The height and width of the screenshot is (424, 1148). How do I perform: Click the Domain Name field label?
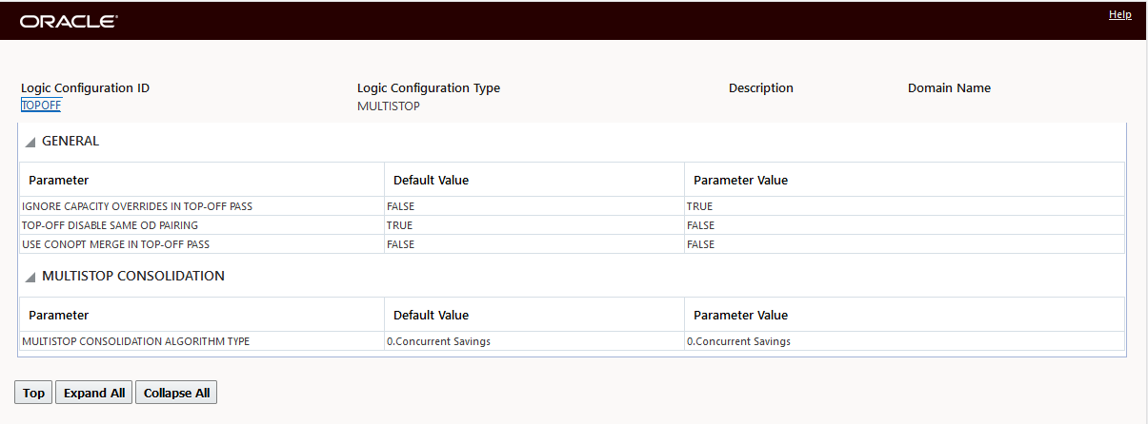(949, 88)
